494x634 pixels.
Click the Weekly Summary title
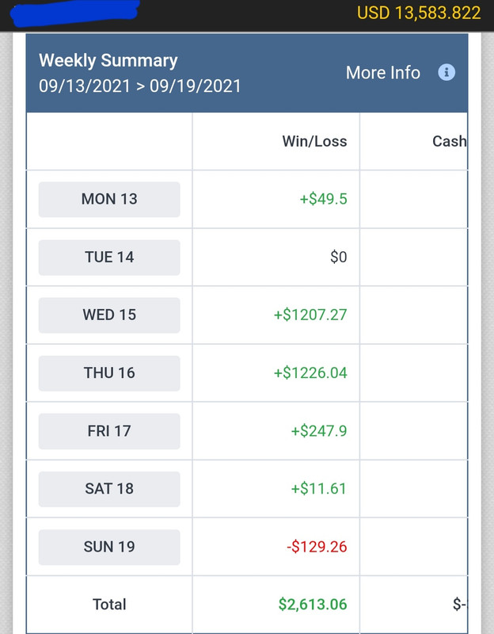108,61
